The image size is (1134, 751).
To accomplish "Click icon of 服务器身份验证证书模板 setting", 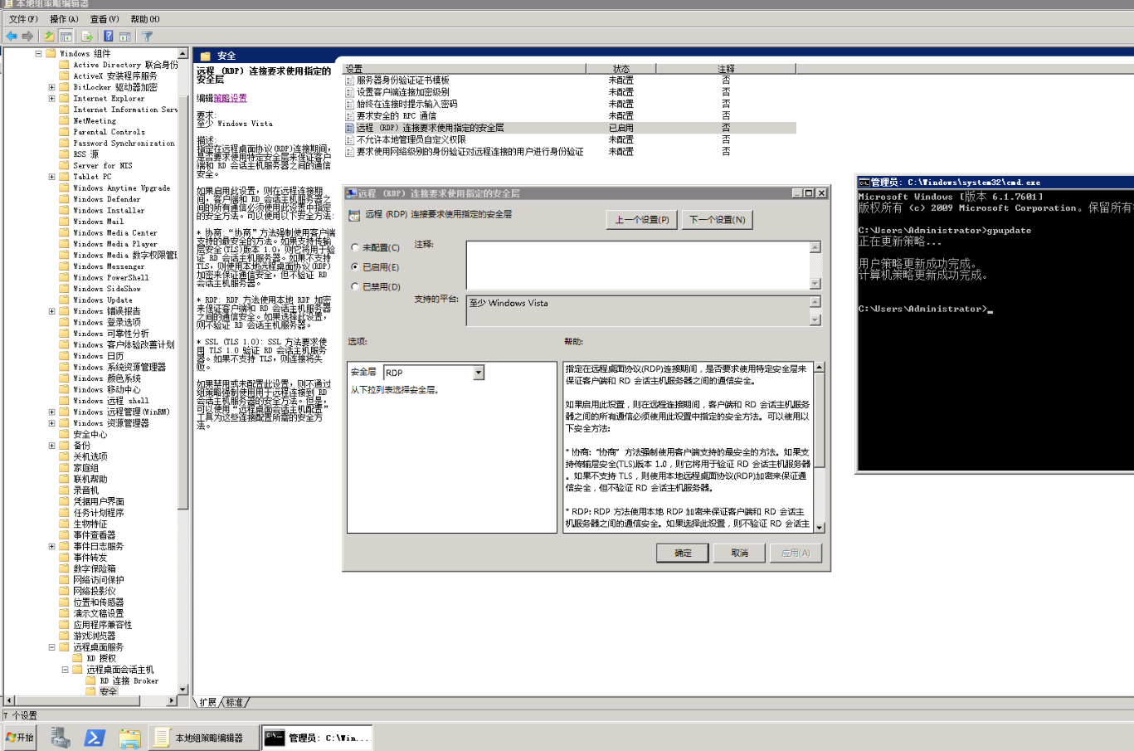I will coord(349,80).
